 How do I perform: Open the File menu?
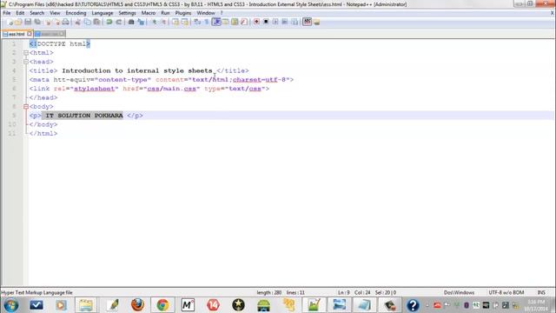(x=7, y=13)
